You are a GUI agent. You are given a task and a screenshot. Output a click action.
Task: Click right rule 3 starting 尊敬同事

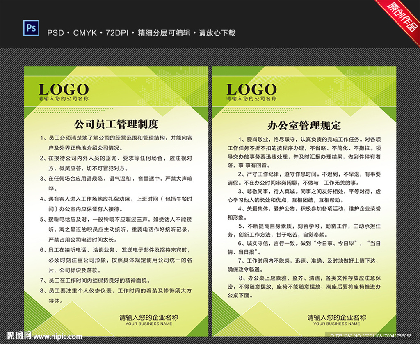304,196
